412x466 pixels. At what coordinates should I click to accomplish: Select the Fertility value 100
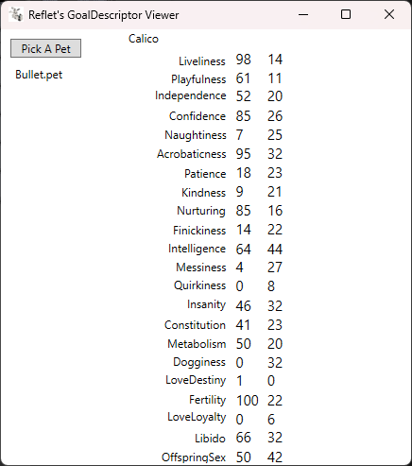[x=248, y=401]
